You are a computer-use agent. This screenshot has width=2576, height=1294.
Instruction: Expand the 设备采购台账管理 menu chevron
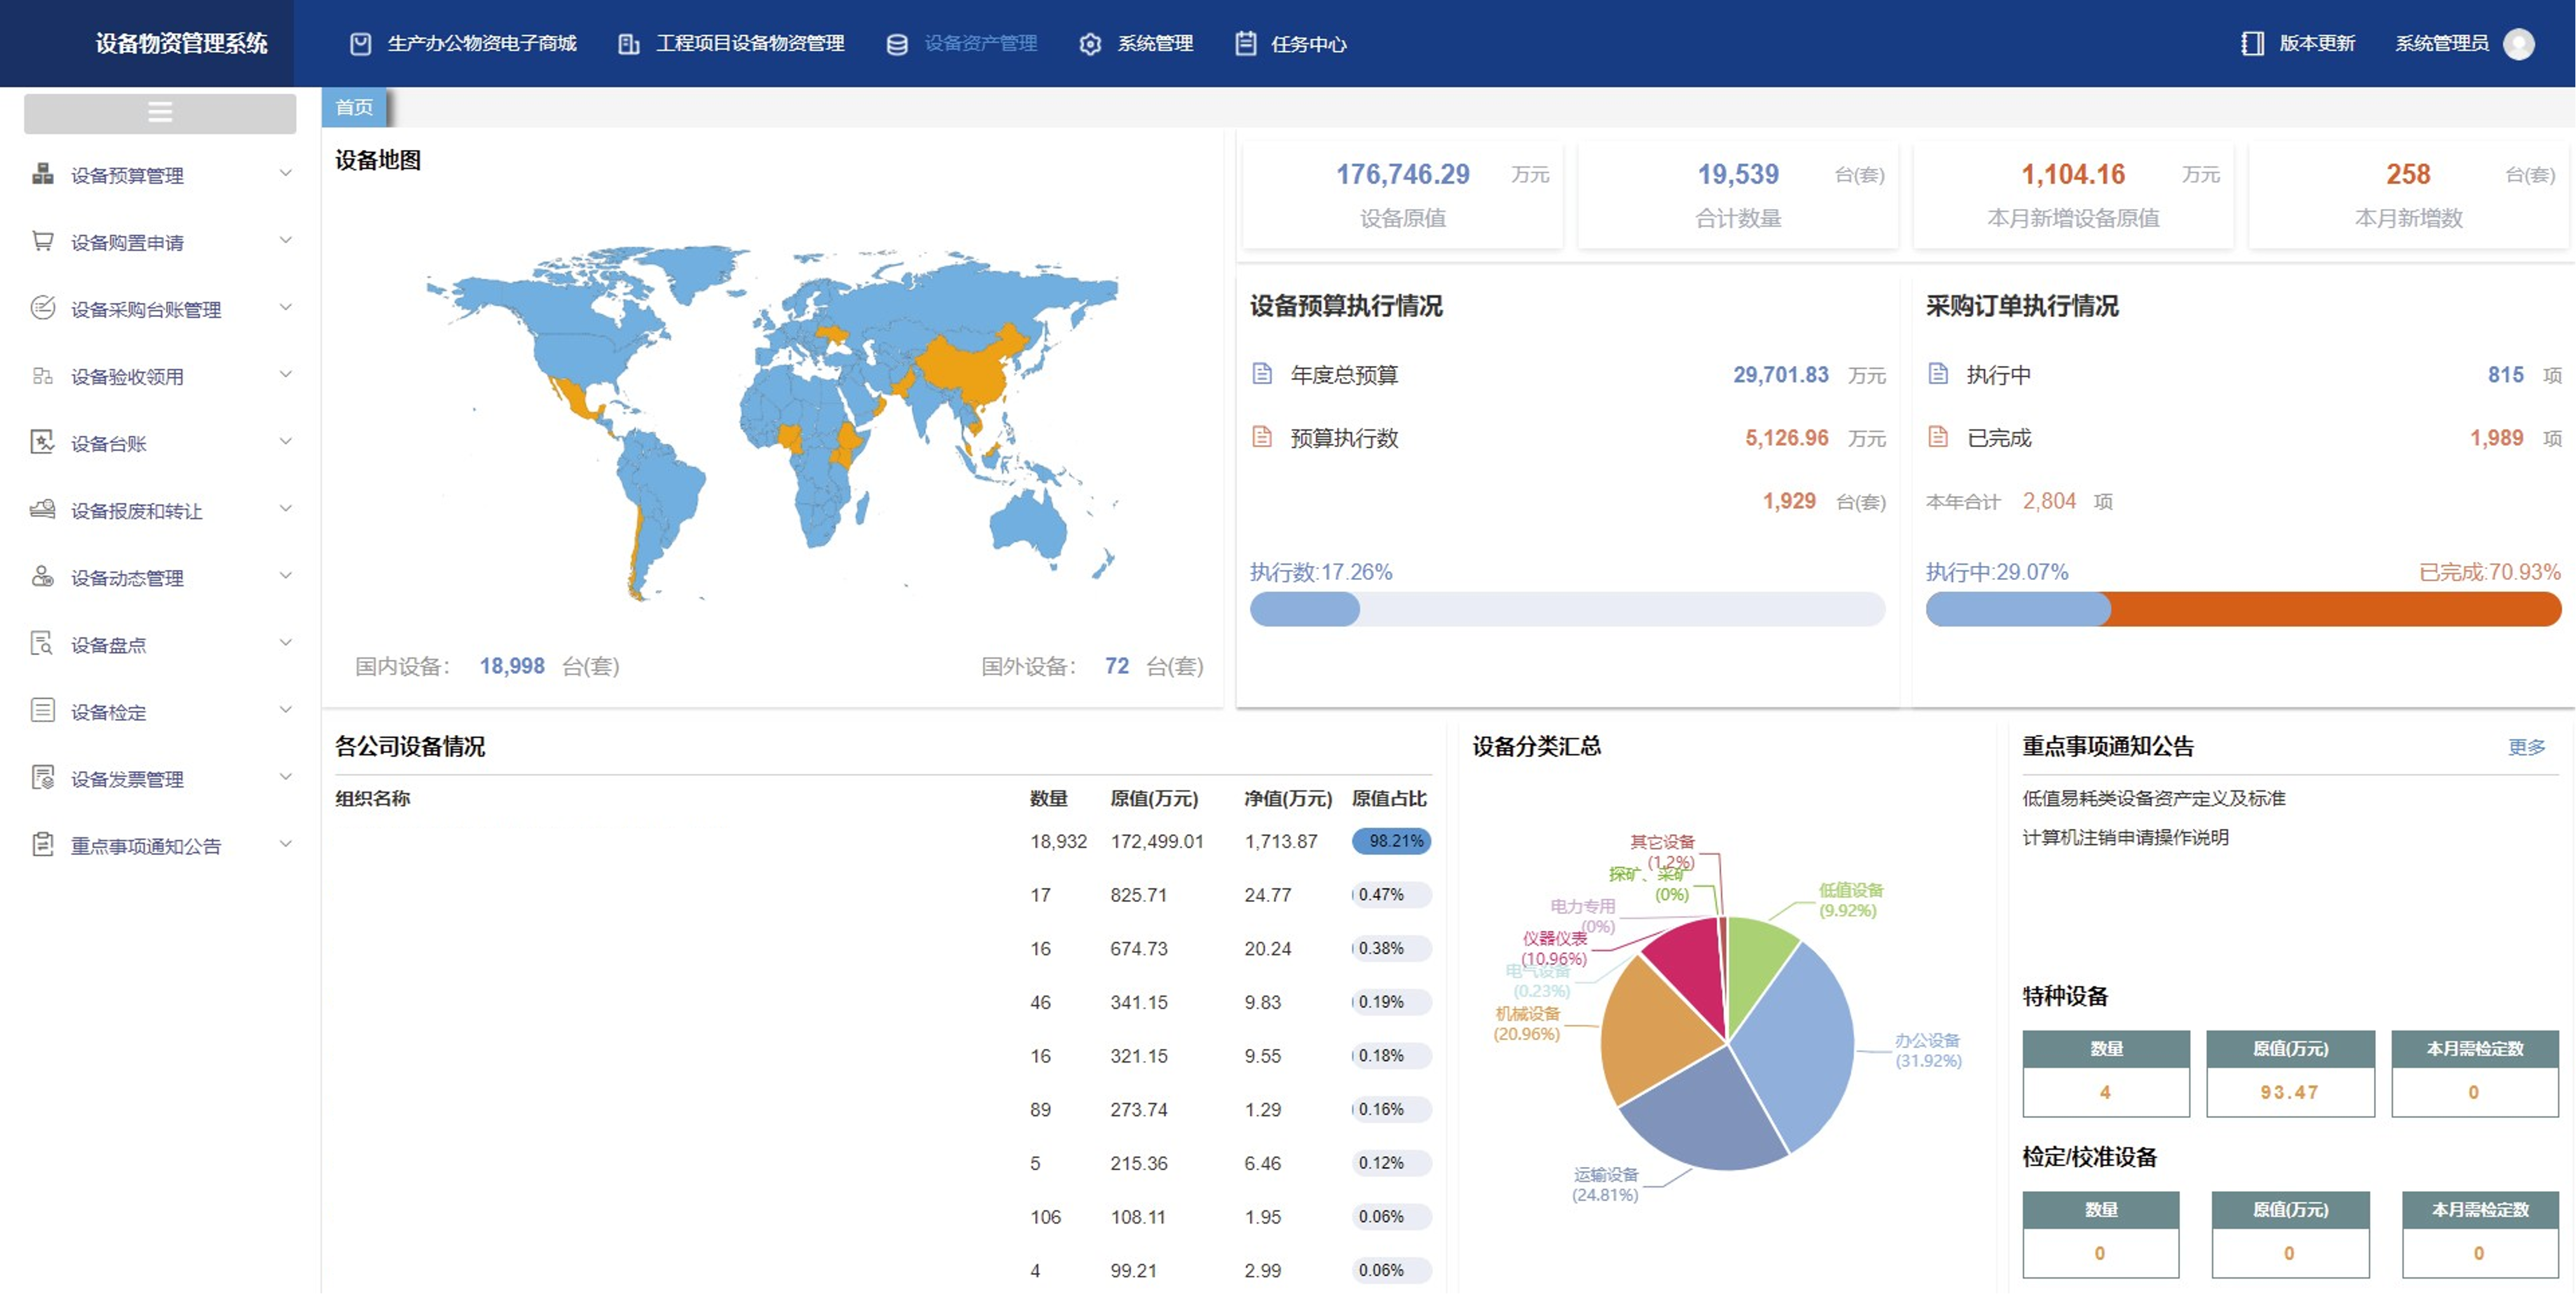(x=285, y=307)
